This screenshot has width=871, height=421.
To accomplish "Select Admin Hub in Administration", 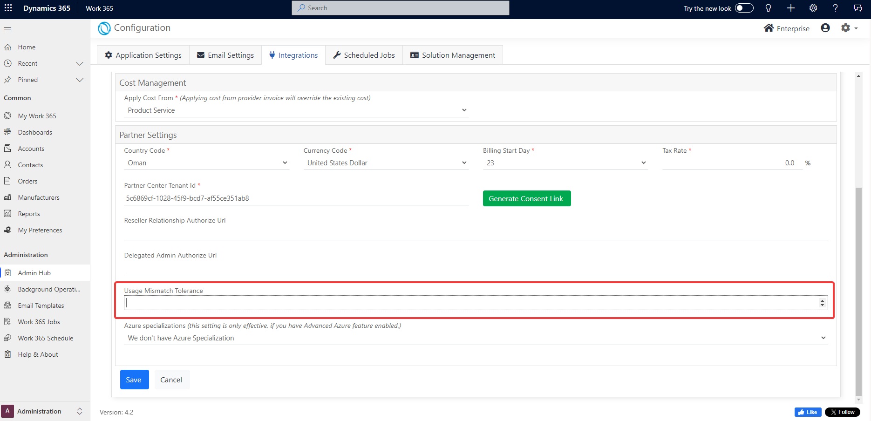I will click(x=45, y=273).
